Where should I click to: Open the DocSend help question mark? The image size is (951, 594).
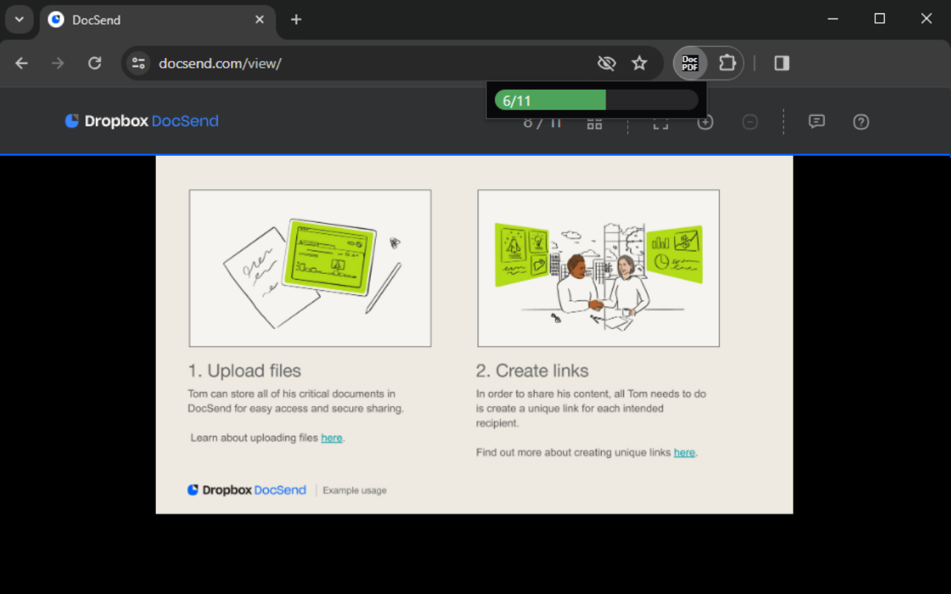pyautogui.click(x=861, y=122)
